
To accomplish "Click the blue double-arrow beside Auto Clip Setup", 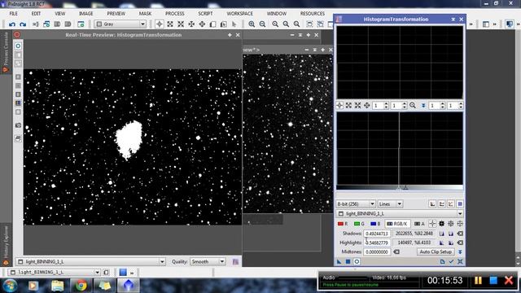I will pyautogui.click(x=460, y=251).
